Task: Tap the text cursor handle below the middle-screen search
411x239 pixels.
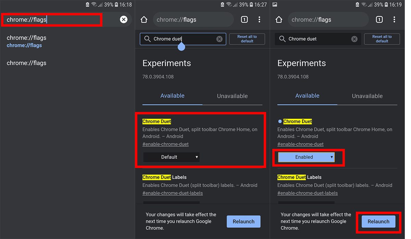Action: pos(182,46)
